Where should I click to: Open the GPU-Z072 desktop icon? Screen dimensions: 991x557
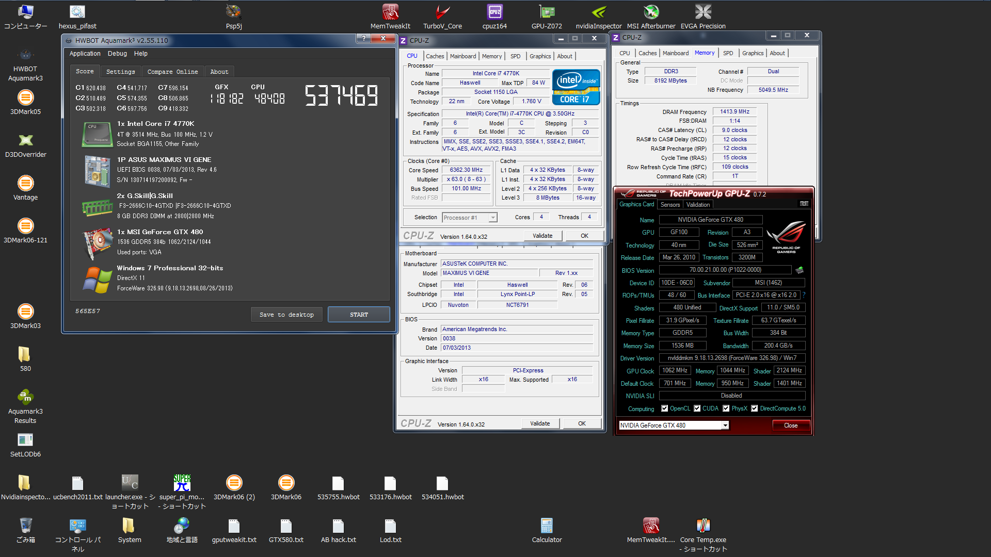547,17
